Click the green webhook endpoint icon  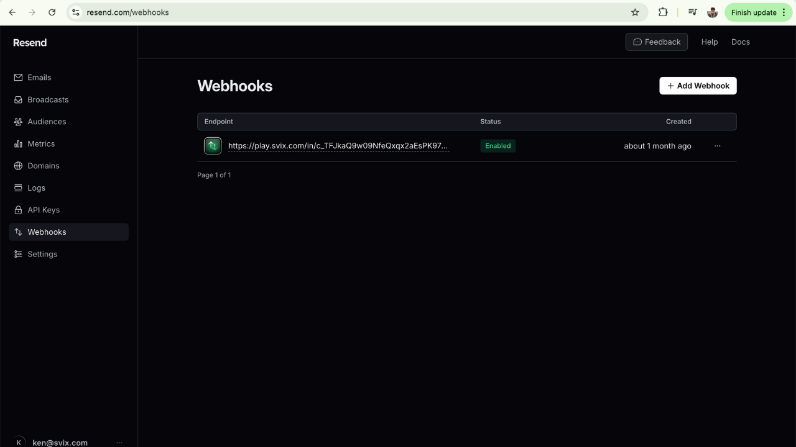[x=213, y=146]
